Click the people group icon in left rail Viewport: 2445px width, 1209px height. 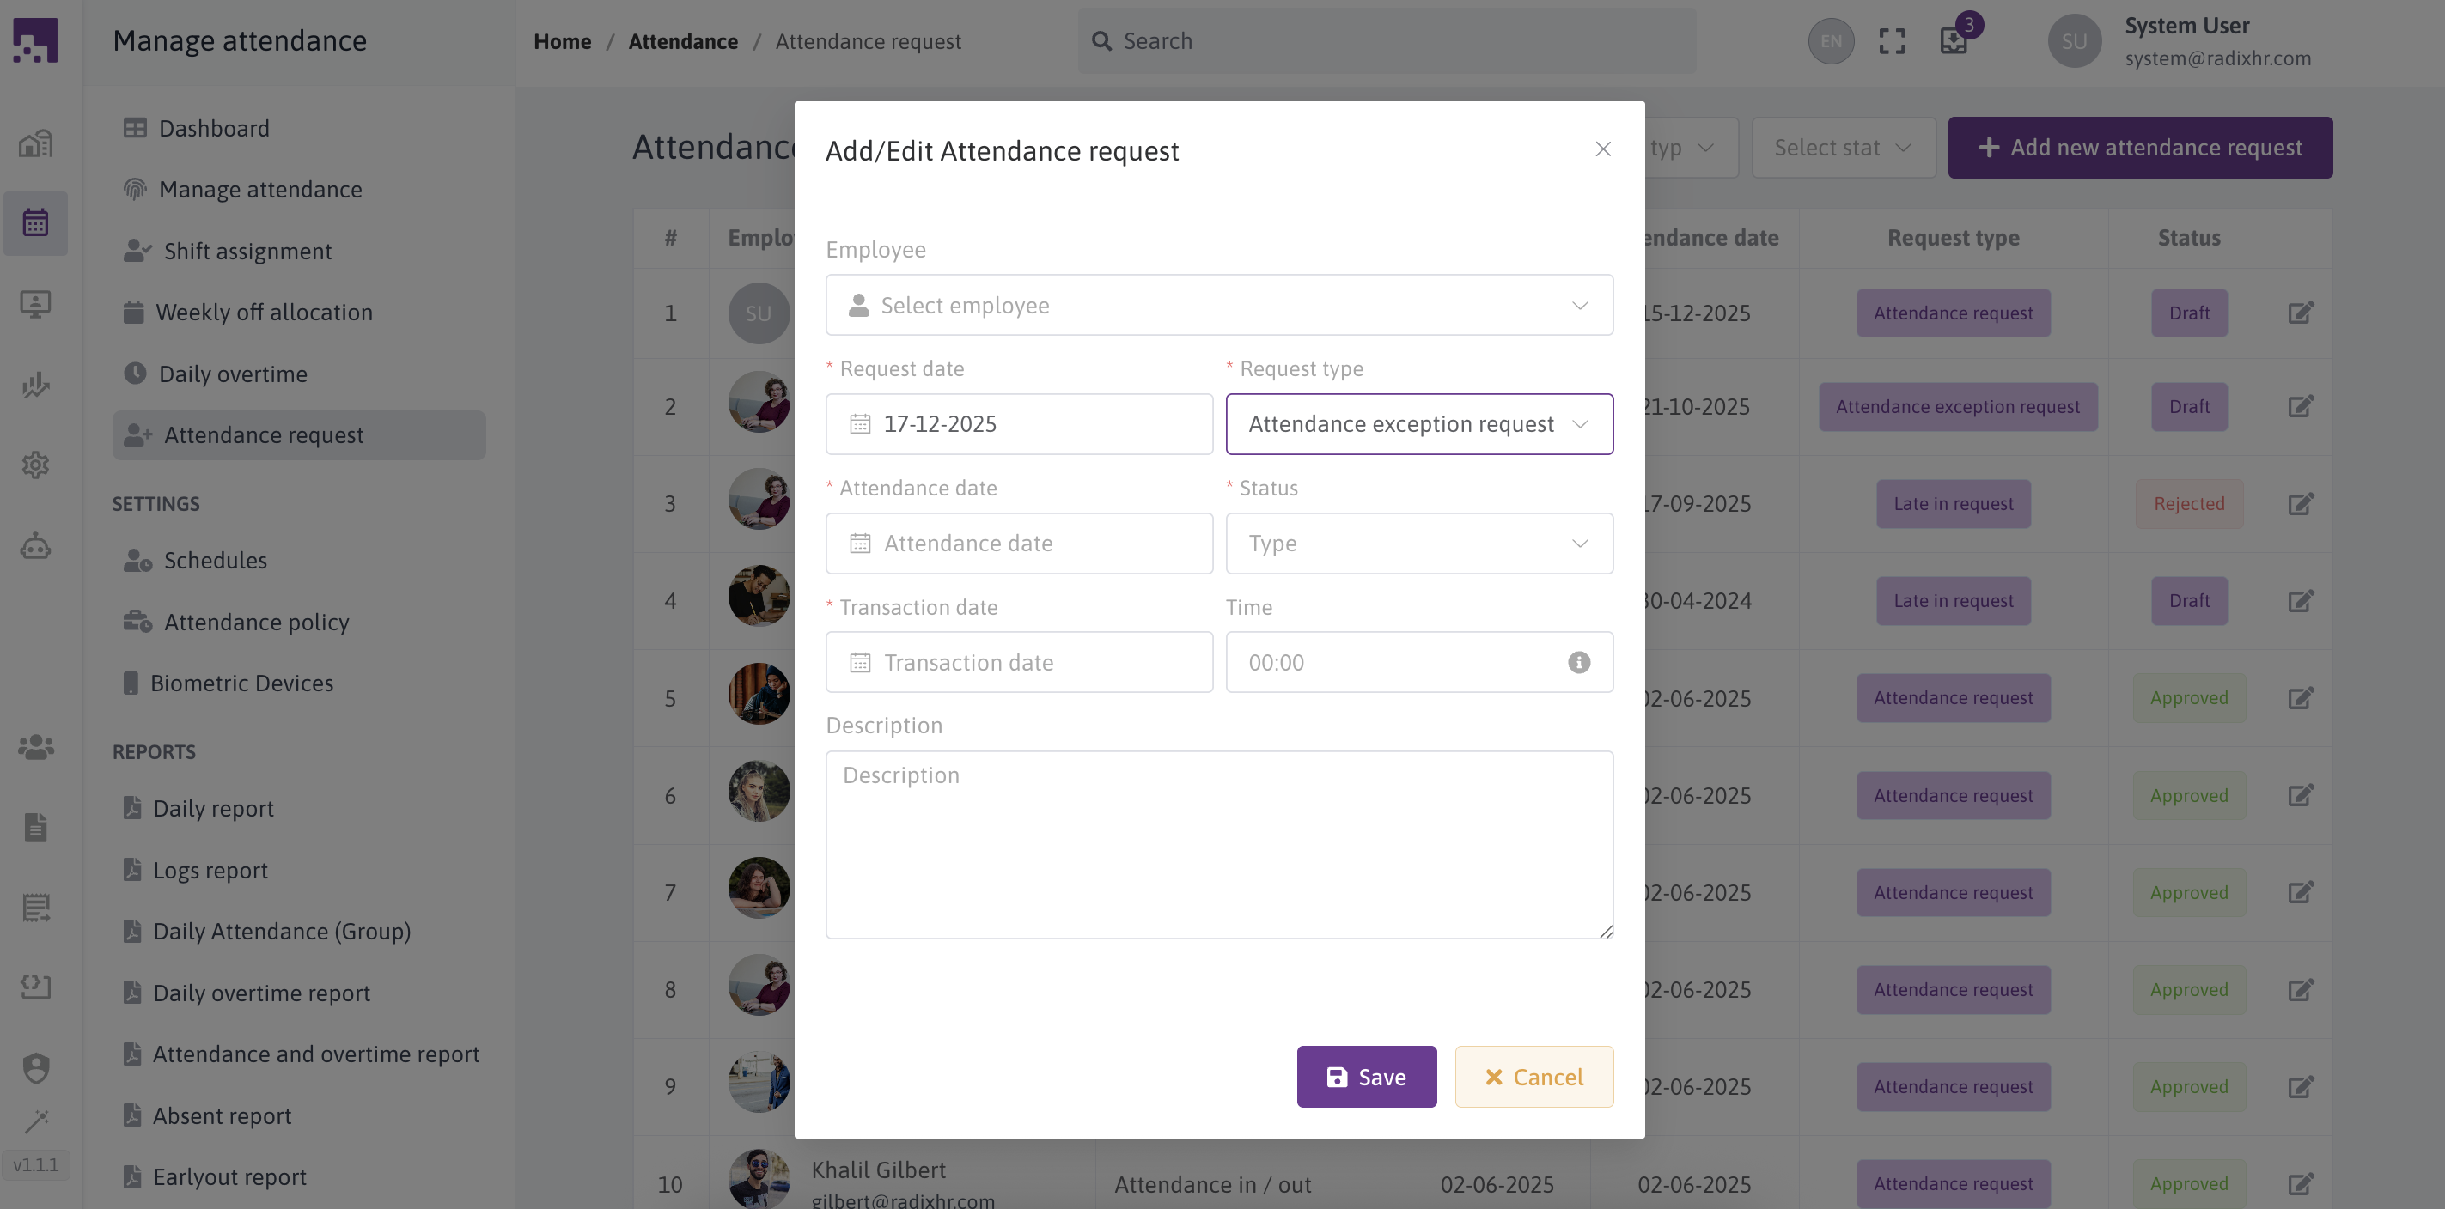coord(35,747)
